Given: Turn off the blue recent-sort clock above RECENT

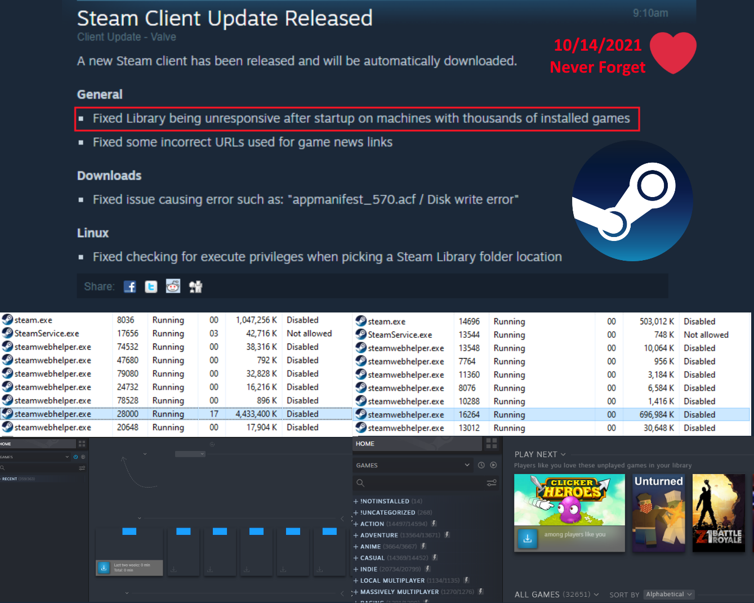Looking at the screenshot, I should 75,457.
